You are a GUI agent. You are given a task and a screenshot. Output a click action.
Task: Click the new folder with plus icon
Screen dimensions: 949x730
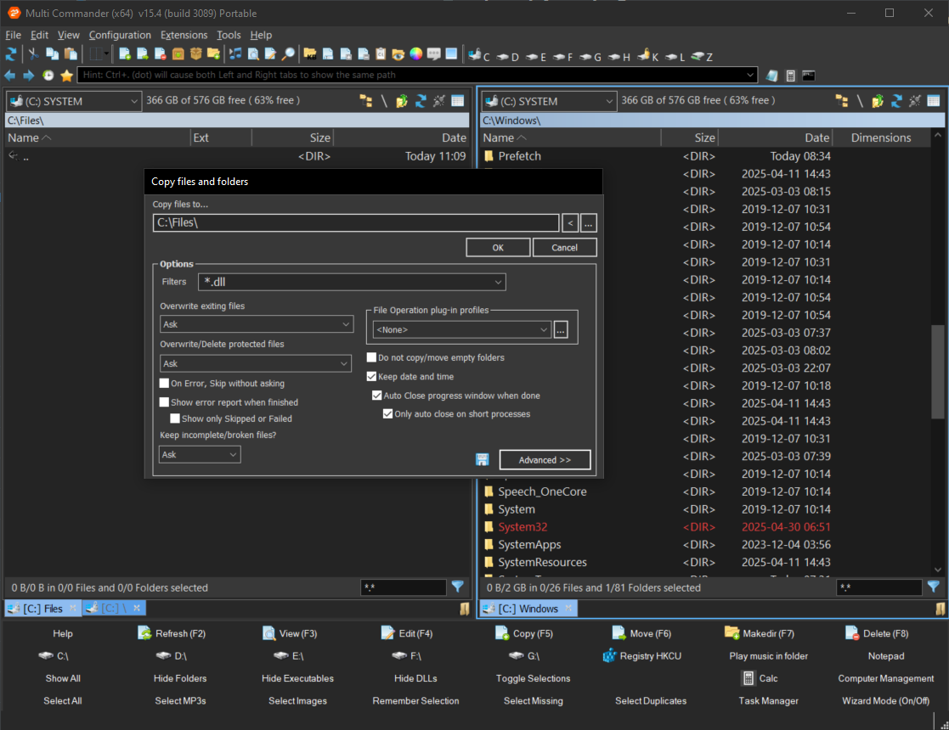(x=213, y=54)
